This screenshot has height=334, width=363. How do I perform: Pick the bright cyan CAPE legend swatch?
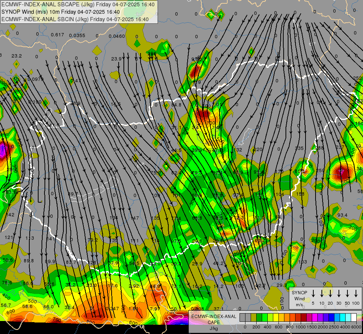click(342, 317)
